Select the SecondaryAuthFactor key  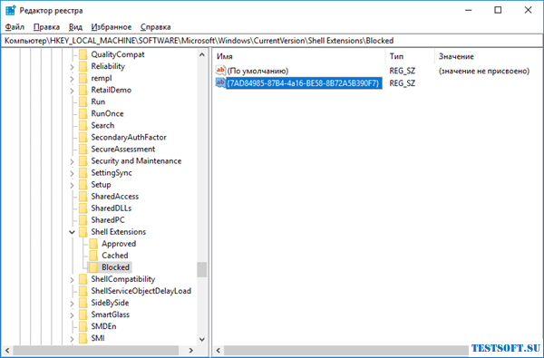[x=129, y=138]
